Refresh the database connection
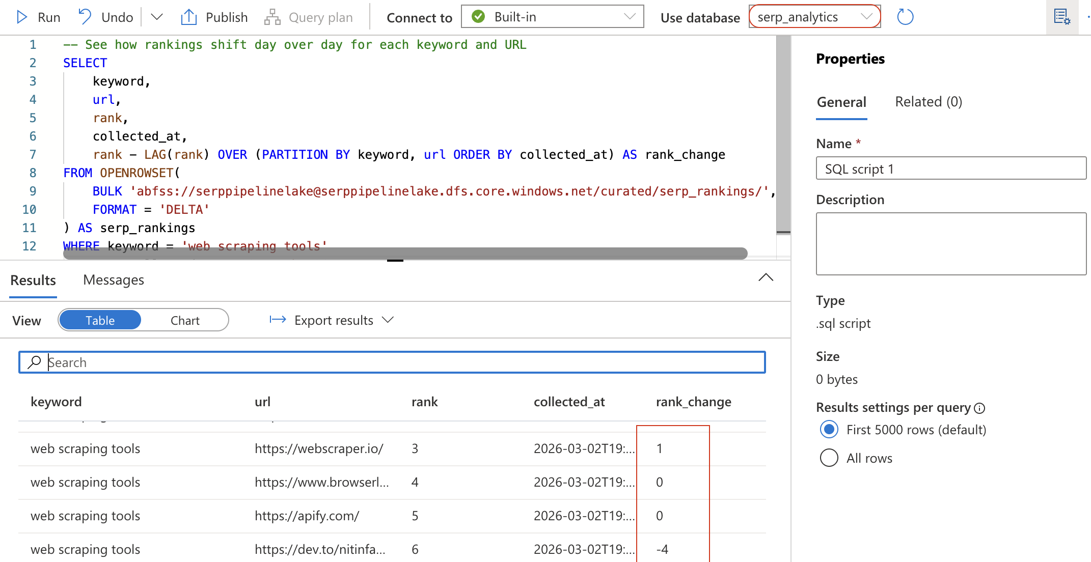Viewport: 1091px width, 562px height. coord(905,17)
